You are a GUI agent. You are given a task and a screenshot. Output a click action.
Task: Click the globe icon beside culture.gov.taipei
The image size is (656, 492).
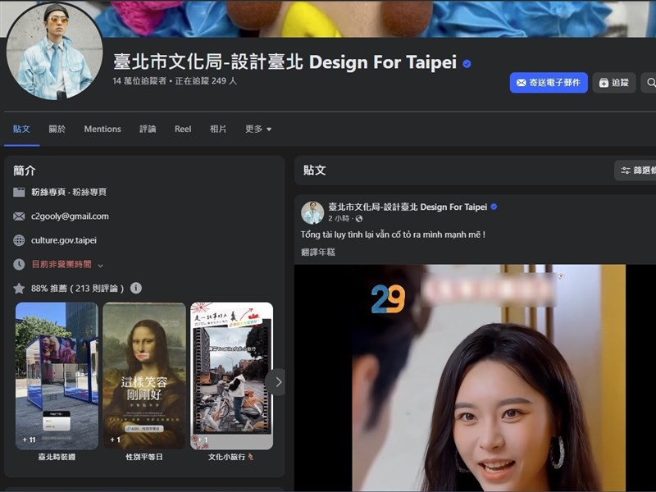[x=19, y=240]
